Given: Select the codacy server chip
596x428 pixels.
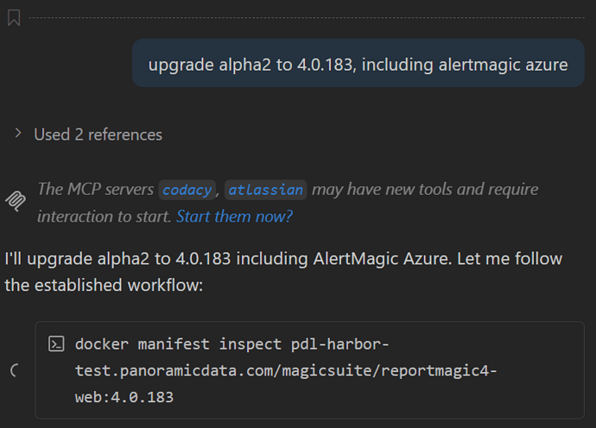Looking at the screenshot, I should click(187, 190).
